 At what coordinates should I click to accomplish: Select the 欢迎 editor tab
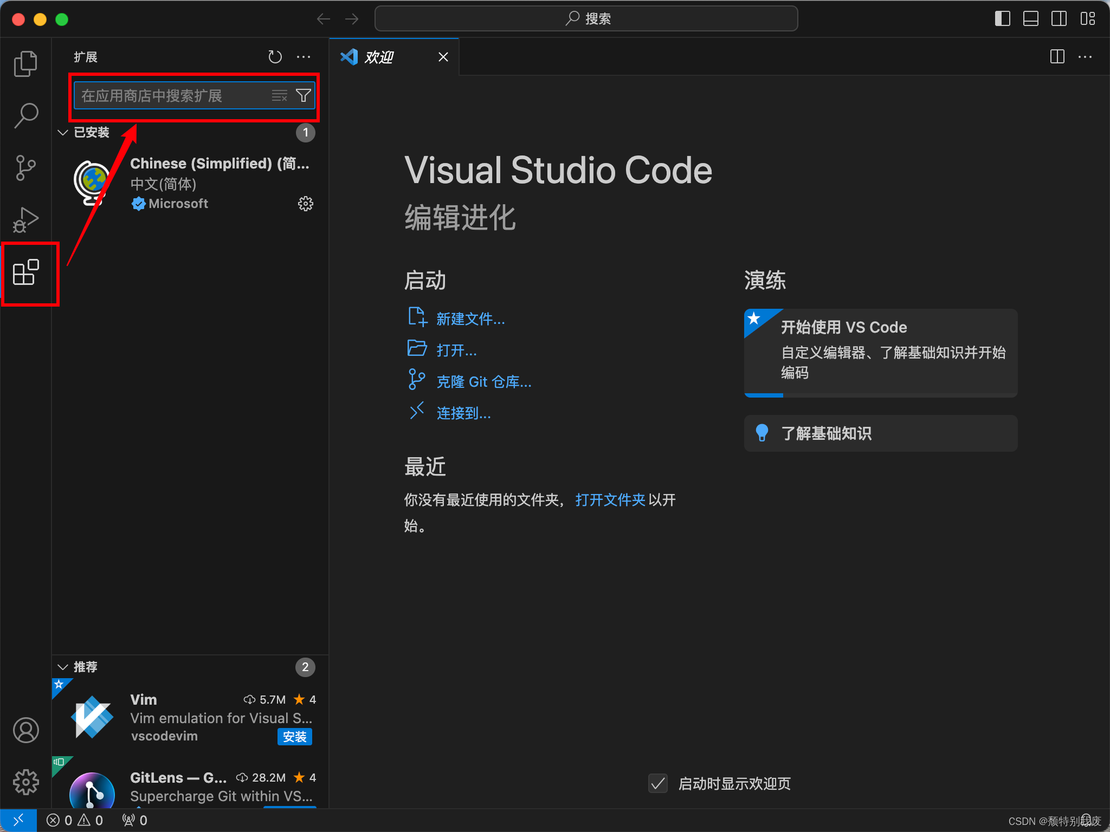(x=394, y=57)
